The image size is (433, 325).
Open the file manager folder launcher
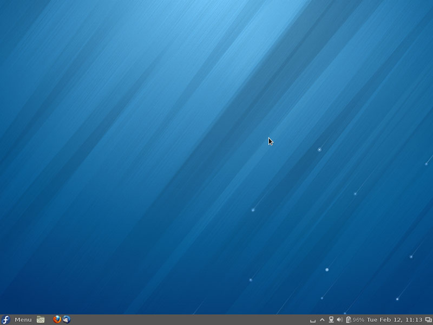pyautogui.click(x=41, y=320)
